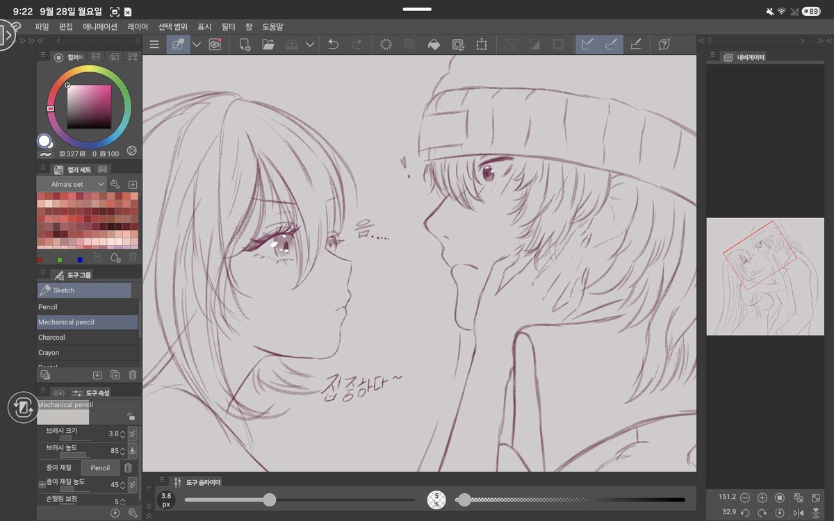Open the Alma's set color set dropdown
The image size is (834, 521).
[72, 184]
